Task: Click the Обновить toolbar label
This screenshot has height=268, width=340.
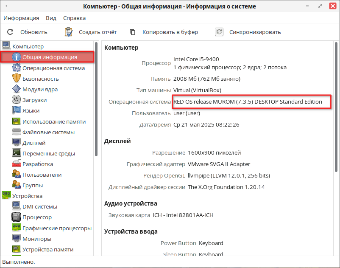Action: (34, 32)
